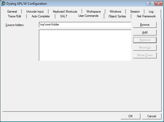This screenshot has width=164, height=122.
Task: Click the Move Down button
Action: pyautogui.click(x=145, y=55)
